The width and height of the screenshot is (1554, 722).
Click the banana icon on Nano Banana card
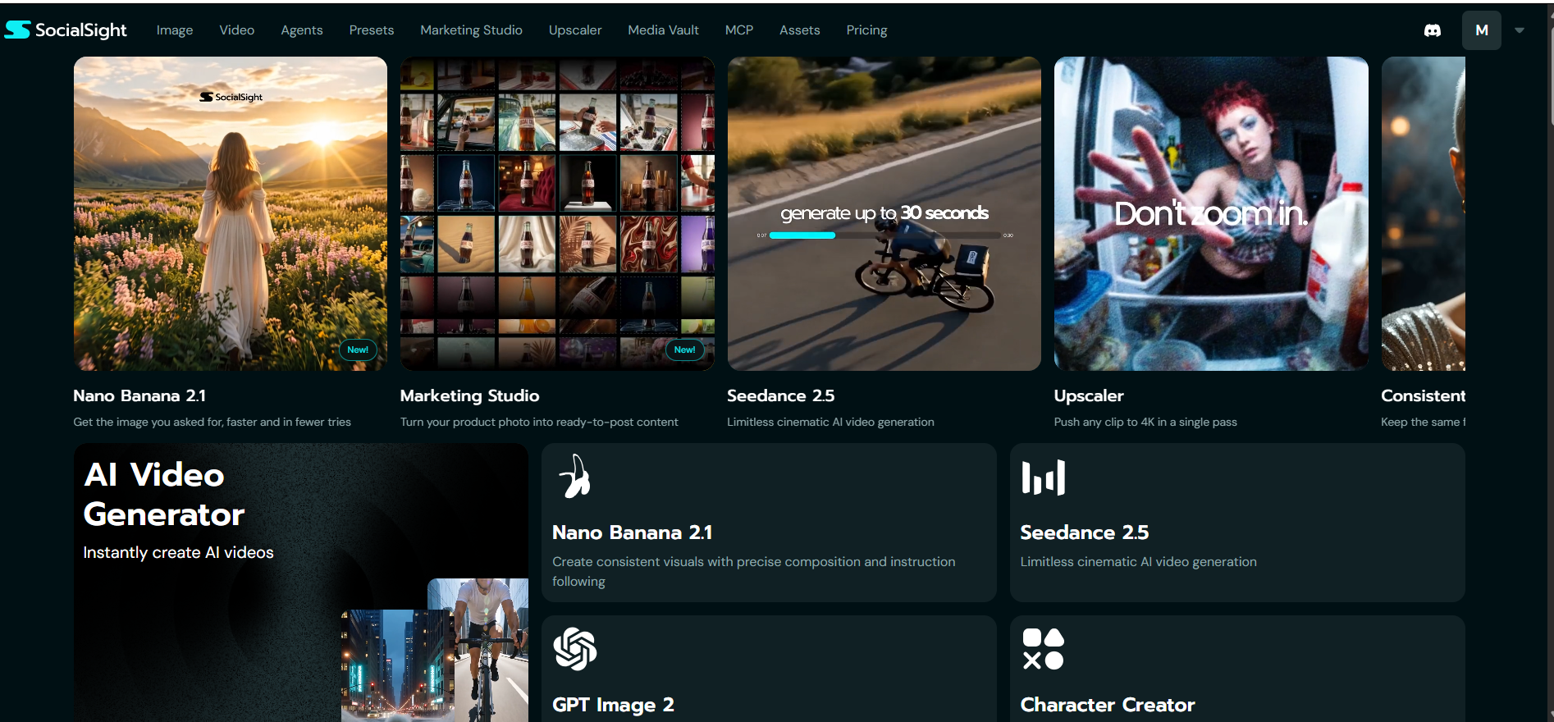tap(574, 476)
